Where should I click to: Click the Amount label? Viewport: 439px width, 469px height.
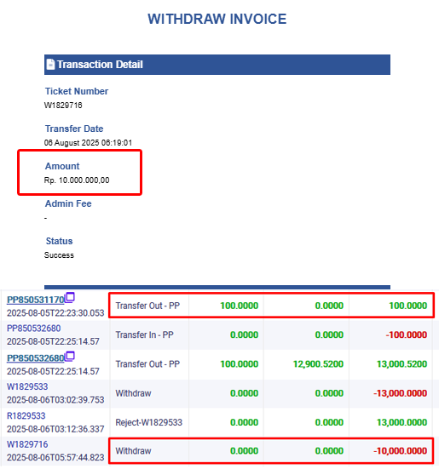(x=62, y=166)
